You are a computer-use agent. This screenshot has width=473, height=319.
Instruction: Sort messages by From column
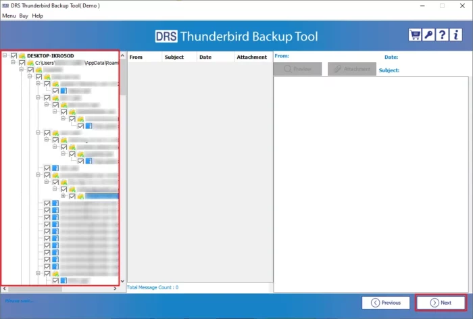click(145, 57)
